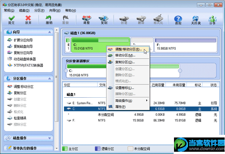Click the 提交 (commit) toolbar icon
The image size is (225, 154).
coord(12,20)
